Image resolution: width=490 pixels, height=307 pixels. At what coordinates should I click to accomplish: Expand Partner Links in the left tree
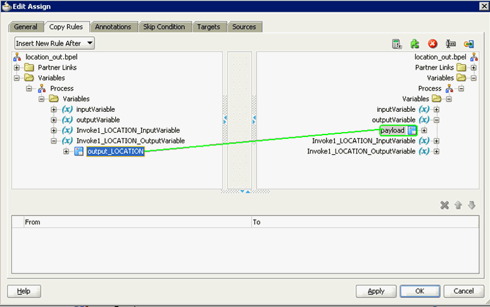(x=17, y=68)
